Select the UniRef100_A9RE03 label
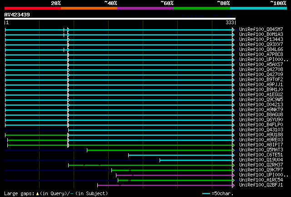This screenshot has width=291, height=197. [261, 140]
